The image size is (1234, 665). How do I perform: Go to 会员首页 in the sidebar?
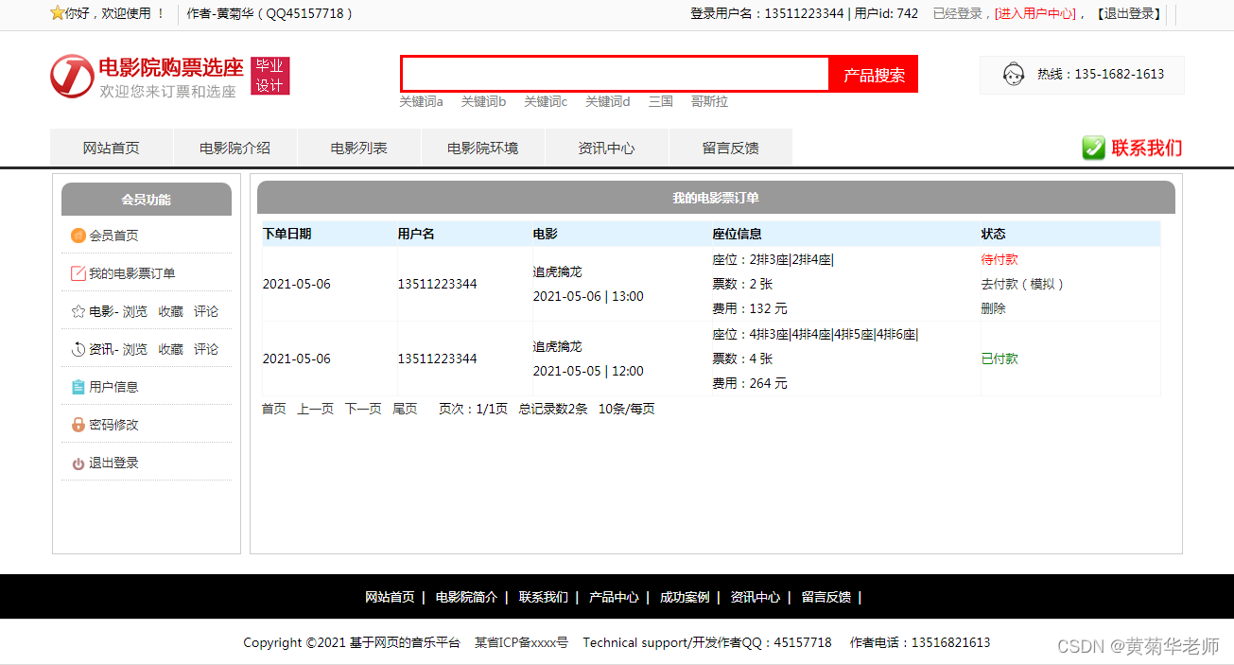point(113,236)
